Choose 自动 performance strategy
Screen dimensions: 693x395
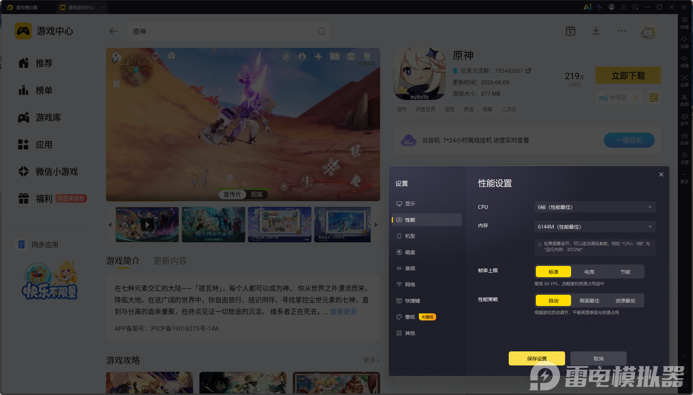pyautogui.click(x=553, y=301)
